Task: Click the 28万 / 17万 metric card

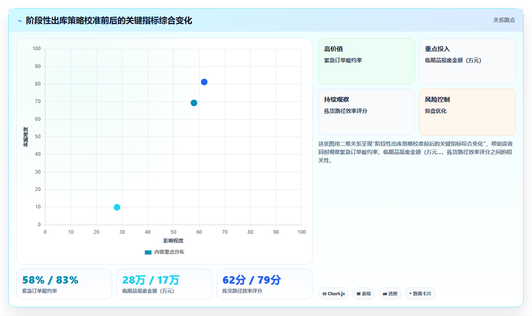Action: coord(164,284)
